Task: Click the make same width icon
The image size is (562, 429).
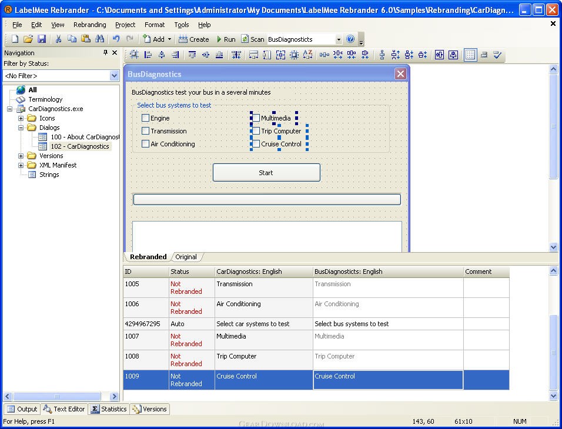Action: tap(253, 55)
